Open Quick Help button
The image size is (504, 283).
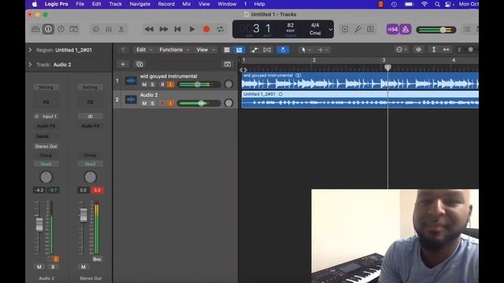click(x=61, y=29)
